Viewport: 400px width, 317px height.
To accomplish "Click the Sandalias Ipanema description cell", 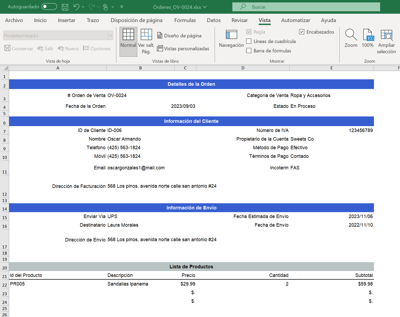I will (140, 284).
